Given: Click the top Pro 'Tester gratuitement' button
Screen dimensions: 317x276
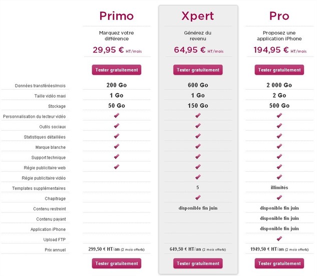Looking at the screenshot, I should 279,70.
